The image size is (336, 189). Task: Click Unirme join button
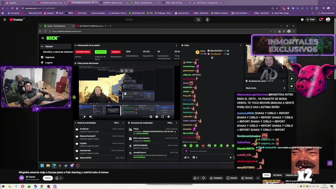48,178
